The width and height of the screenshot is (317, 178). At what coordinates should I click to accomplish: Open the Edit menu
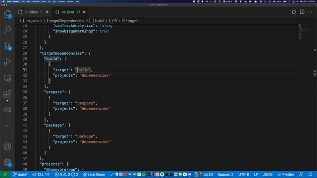pyautogui.click(x=28, y=1)
